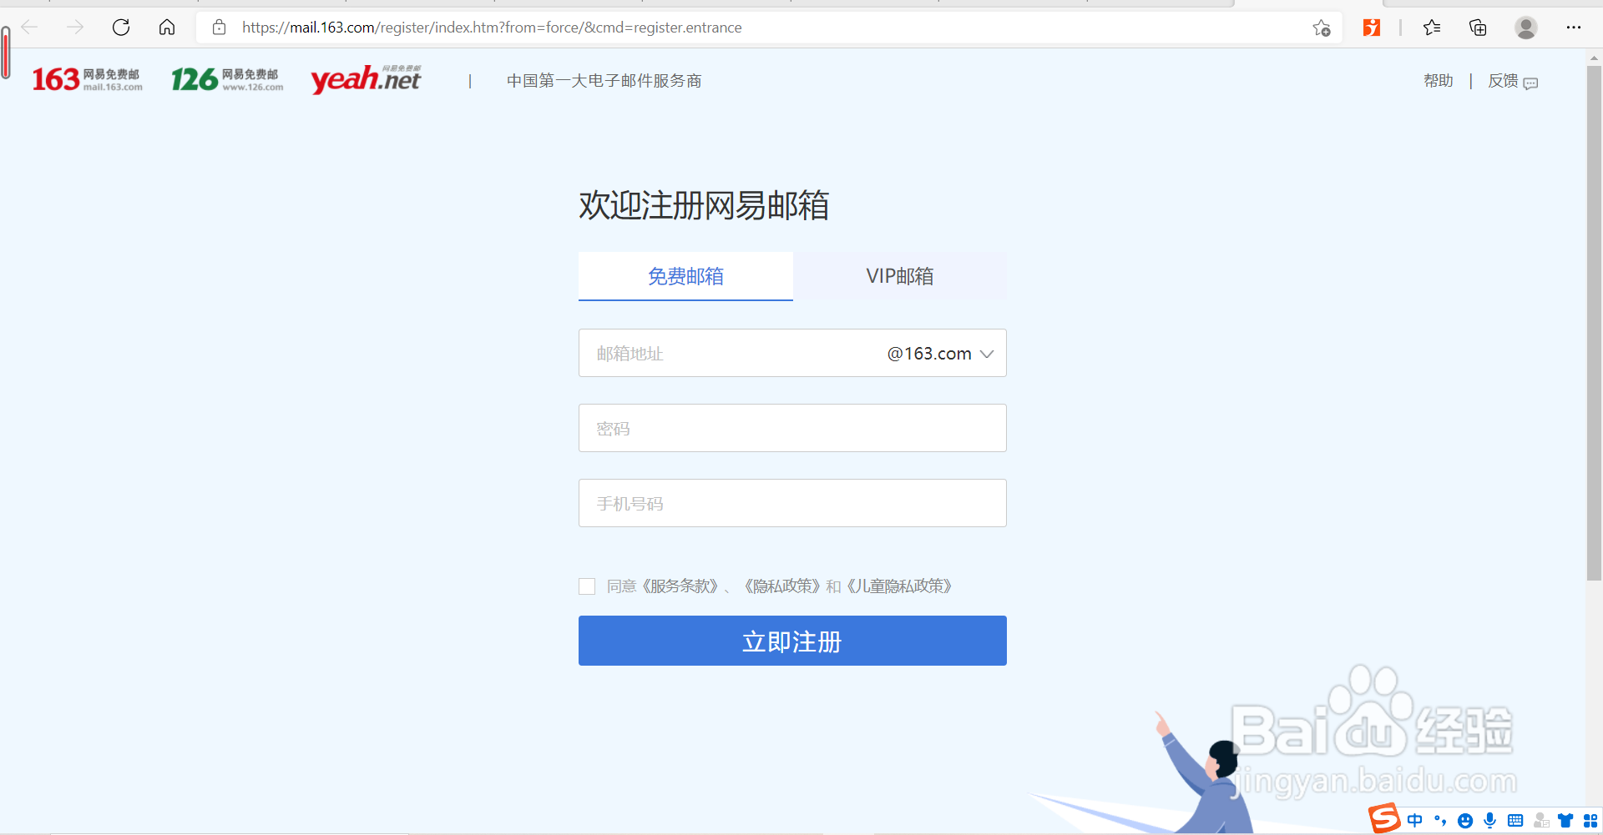This screenshot has height=835, width=1603.
Task: Toggle Sogou punctuation mode
Action: point(1441,820)
